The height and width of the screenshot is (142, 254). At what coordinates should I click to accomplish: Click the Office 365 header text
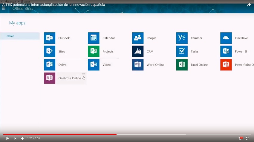tap(22, 9)
